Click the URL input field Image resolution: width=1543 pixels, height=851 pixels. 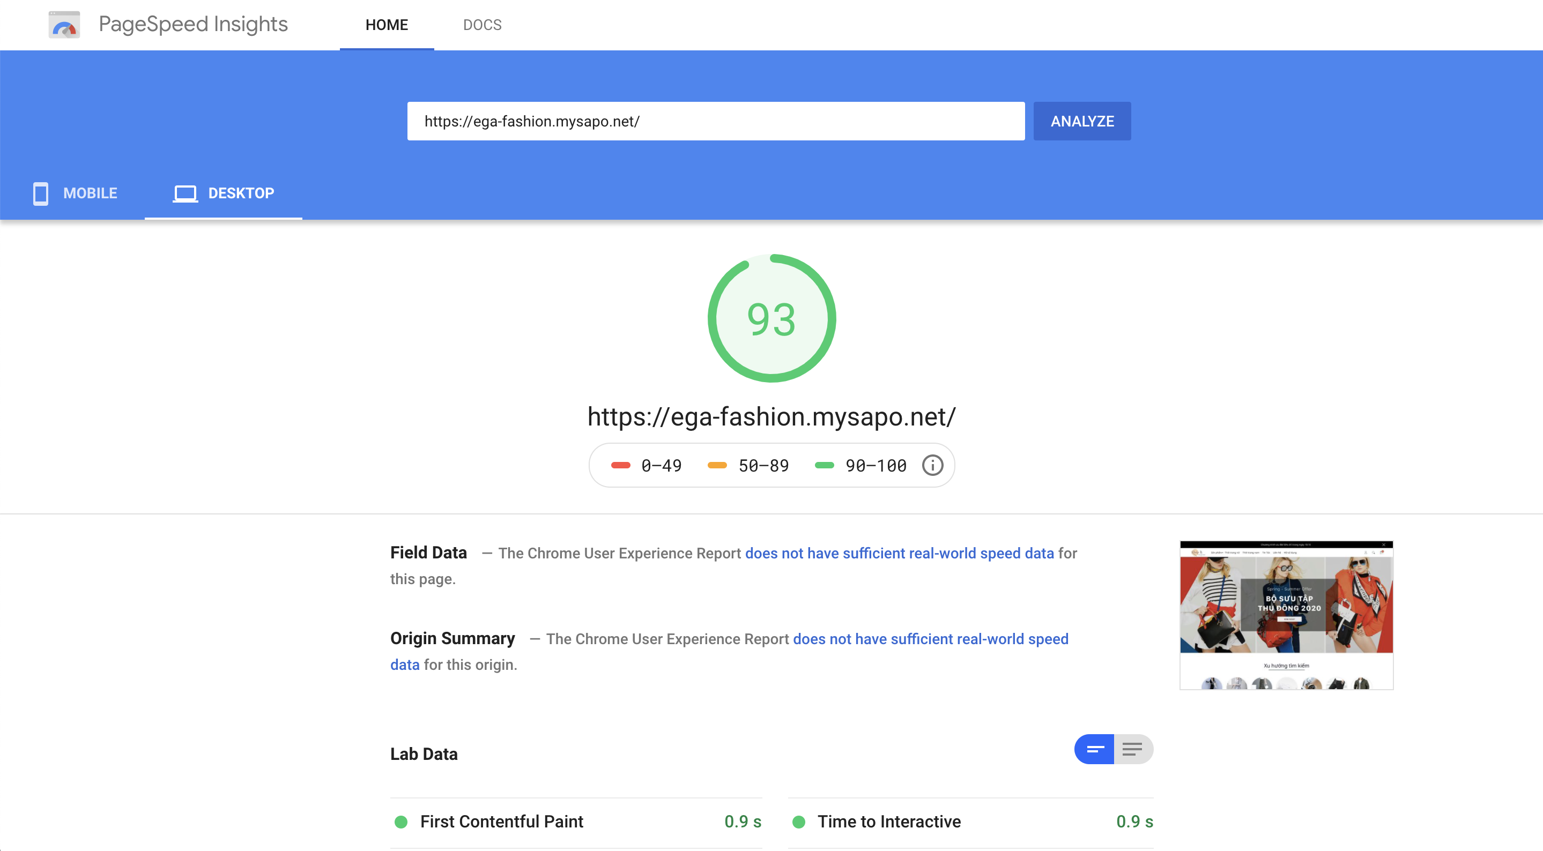pyautogui.click(x=715, y=121)
